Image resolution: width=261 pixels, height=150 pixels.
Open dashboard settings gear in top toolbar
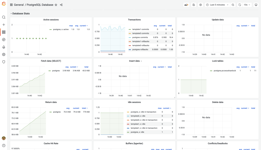[200, 5]
